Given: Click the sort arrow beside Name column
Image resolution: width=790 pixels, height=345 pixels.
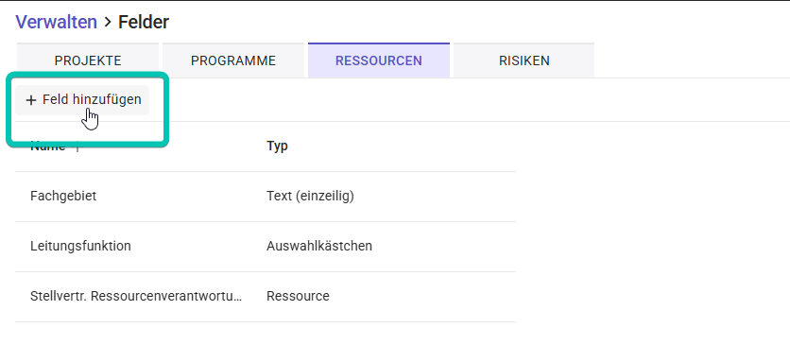Looking at the screenshot, I should click(77, 147).
